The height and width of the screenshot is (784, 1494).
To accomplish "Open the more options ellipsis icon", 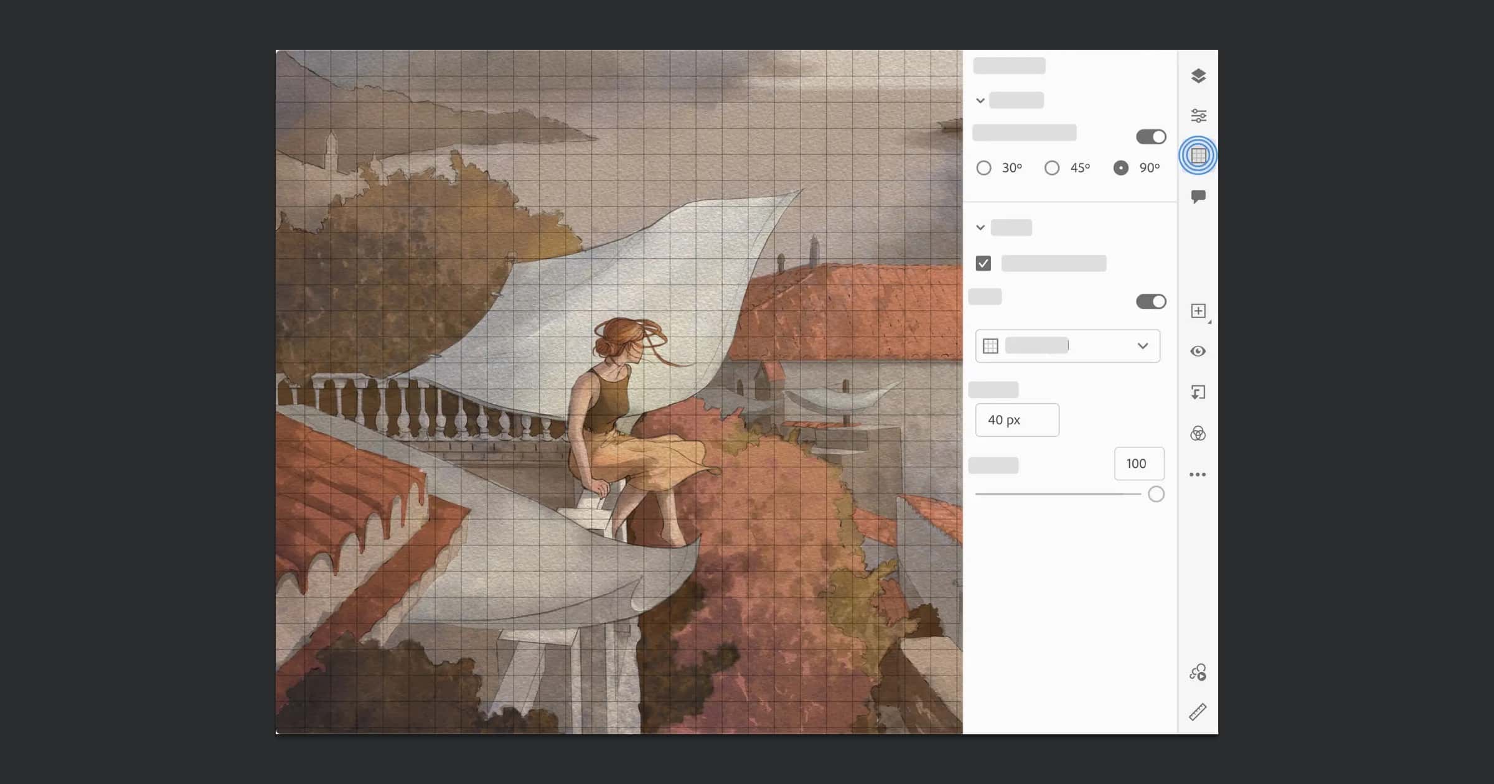I will tap(1198, 475).
